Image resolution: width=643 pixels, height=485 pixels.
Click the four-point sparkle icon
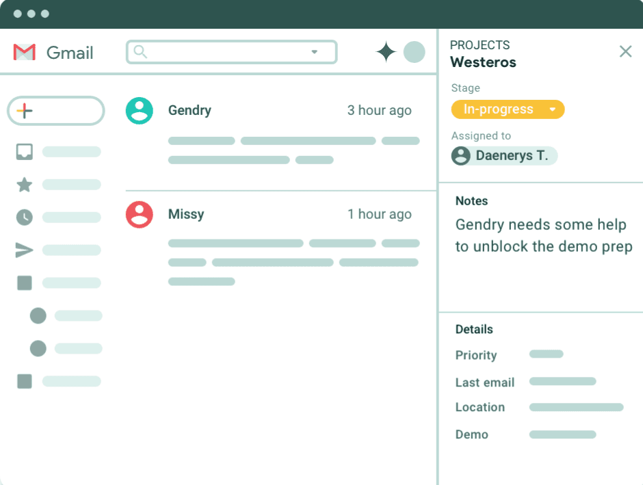(x=386, y=52)
